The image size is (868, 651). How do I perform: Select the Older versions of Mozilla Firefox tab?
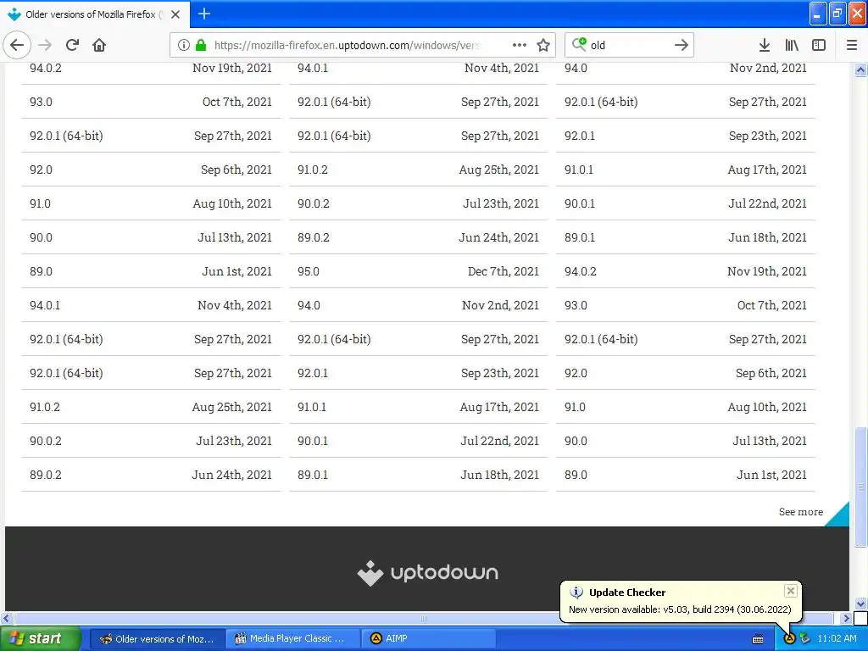[x=95, y=14]
